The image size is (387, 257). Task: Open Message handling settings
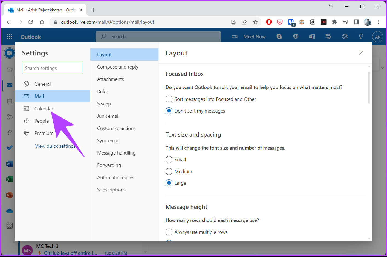tap(124, 153)
